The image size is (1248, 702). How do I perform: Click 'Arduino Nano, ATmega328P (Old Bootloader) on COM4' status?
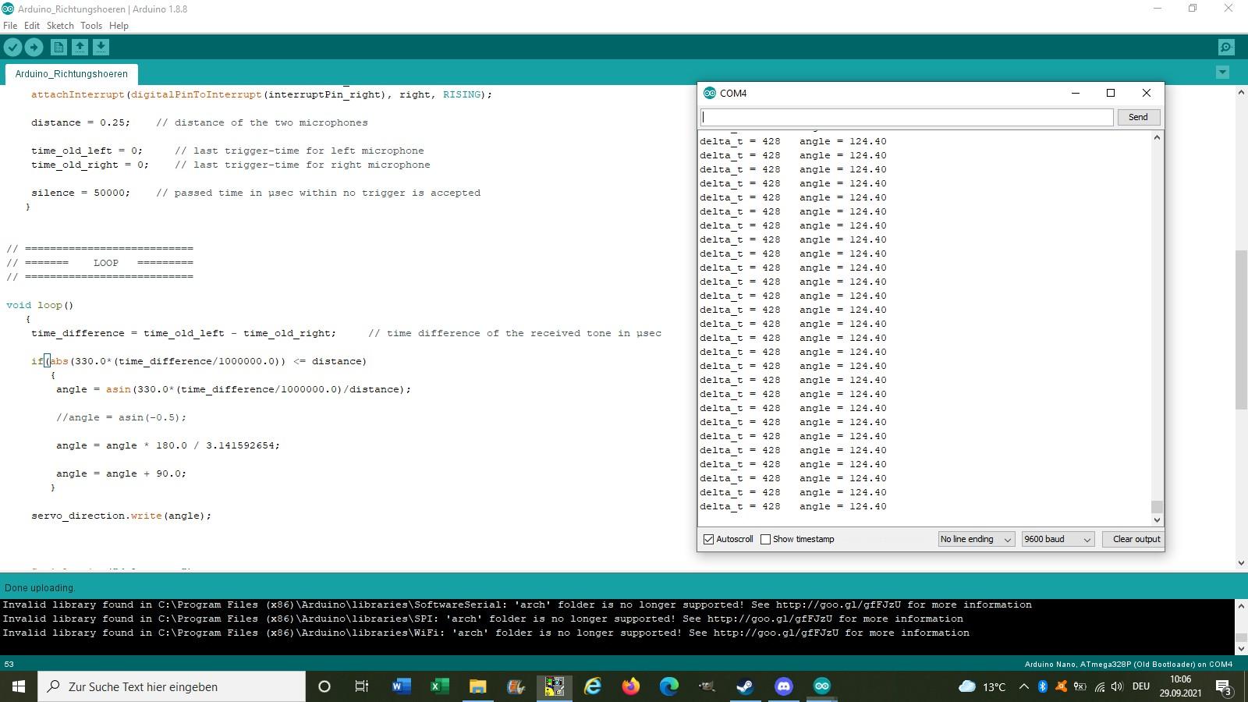coord(1129,665)
